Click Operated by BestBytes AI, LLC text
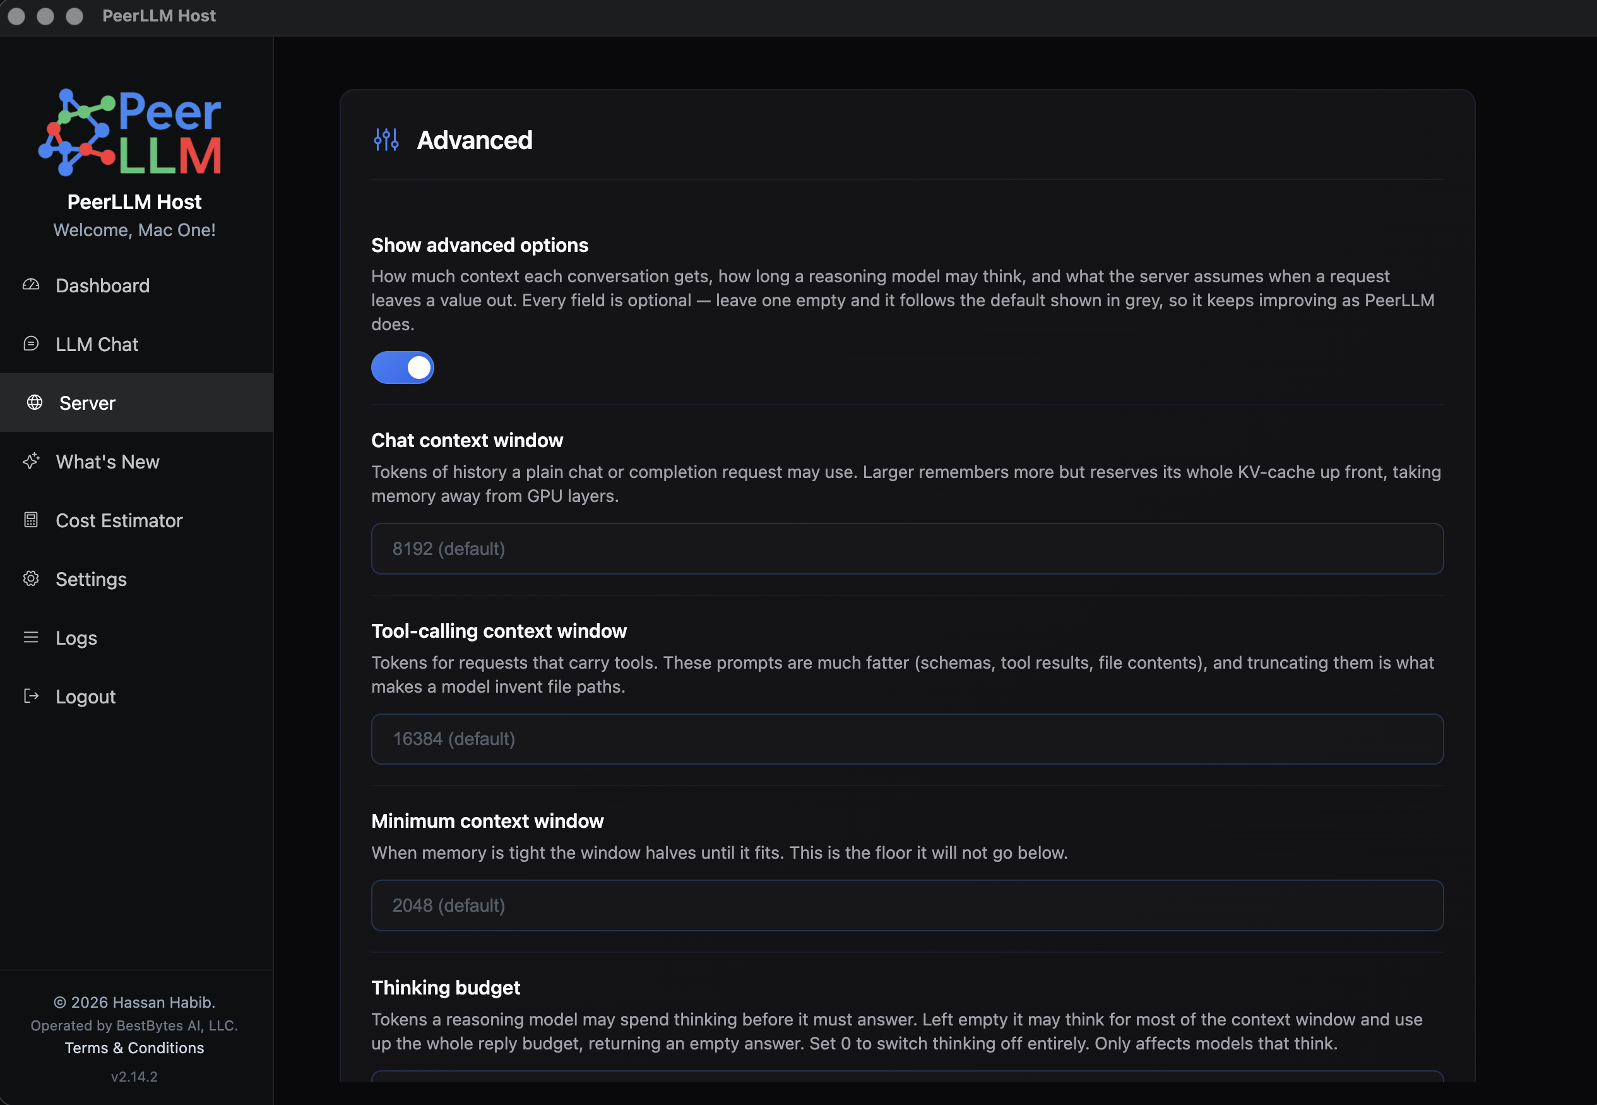Viewport: 1597px width, 1105px height. [134, 1025]
